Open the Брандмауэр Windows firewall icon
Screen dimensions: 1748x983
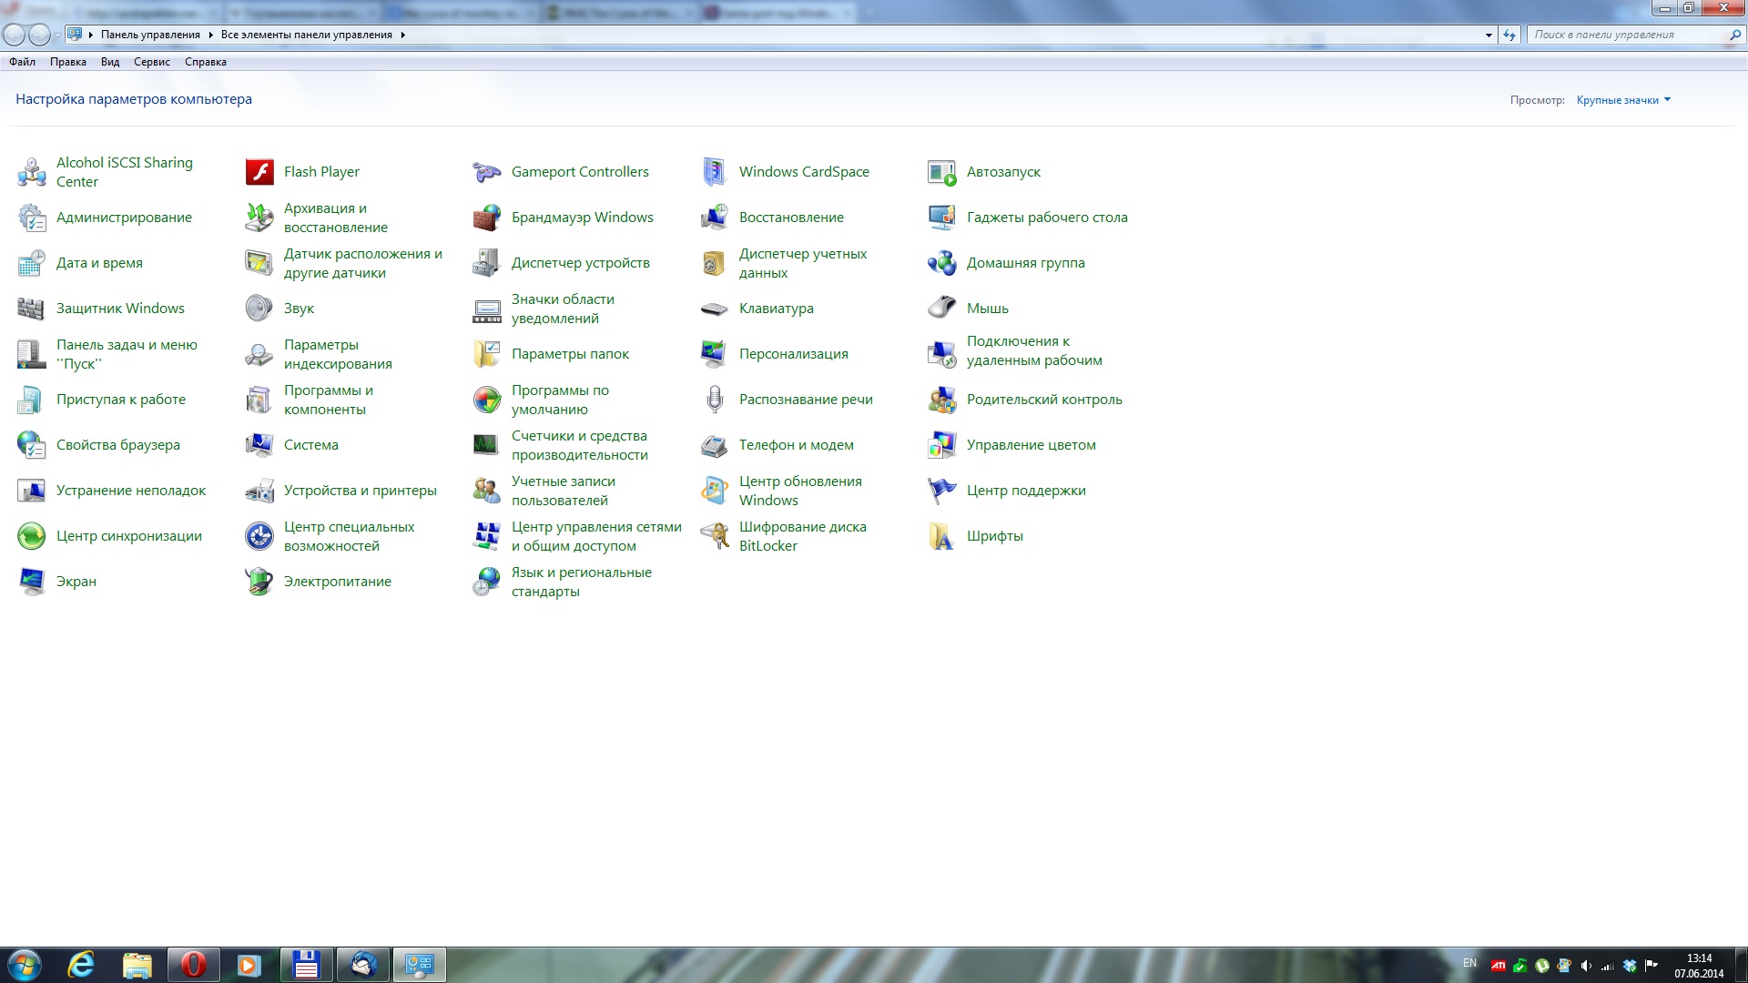pos(487,218)
